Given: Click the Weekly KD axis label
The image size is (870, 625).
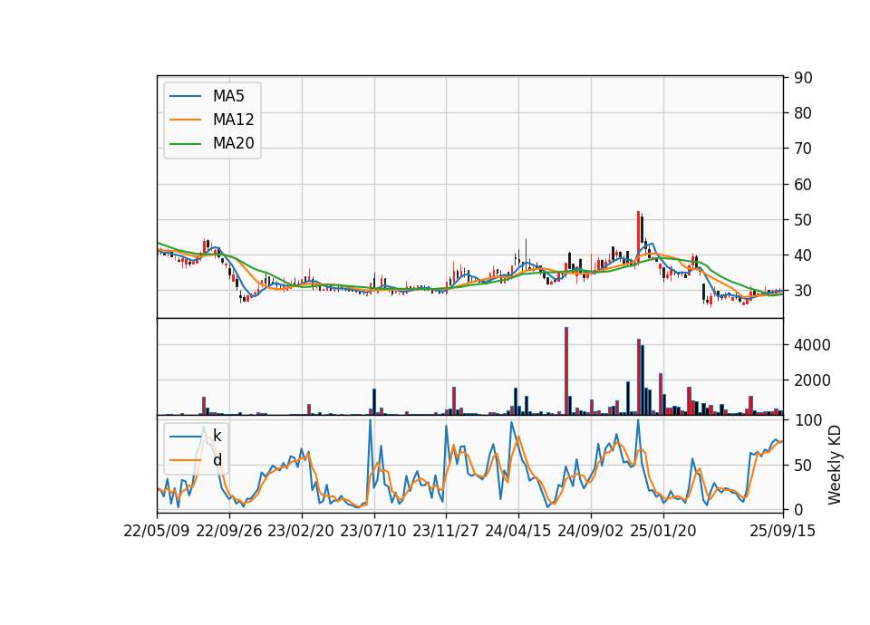Looking at the screenshot, I should [834, 466].
